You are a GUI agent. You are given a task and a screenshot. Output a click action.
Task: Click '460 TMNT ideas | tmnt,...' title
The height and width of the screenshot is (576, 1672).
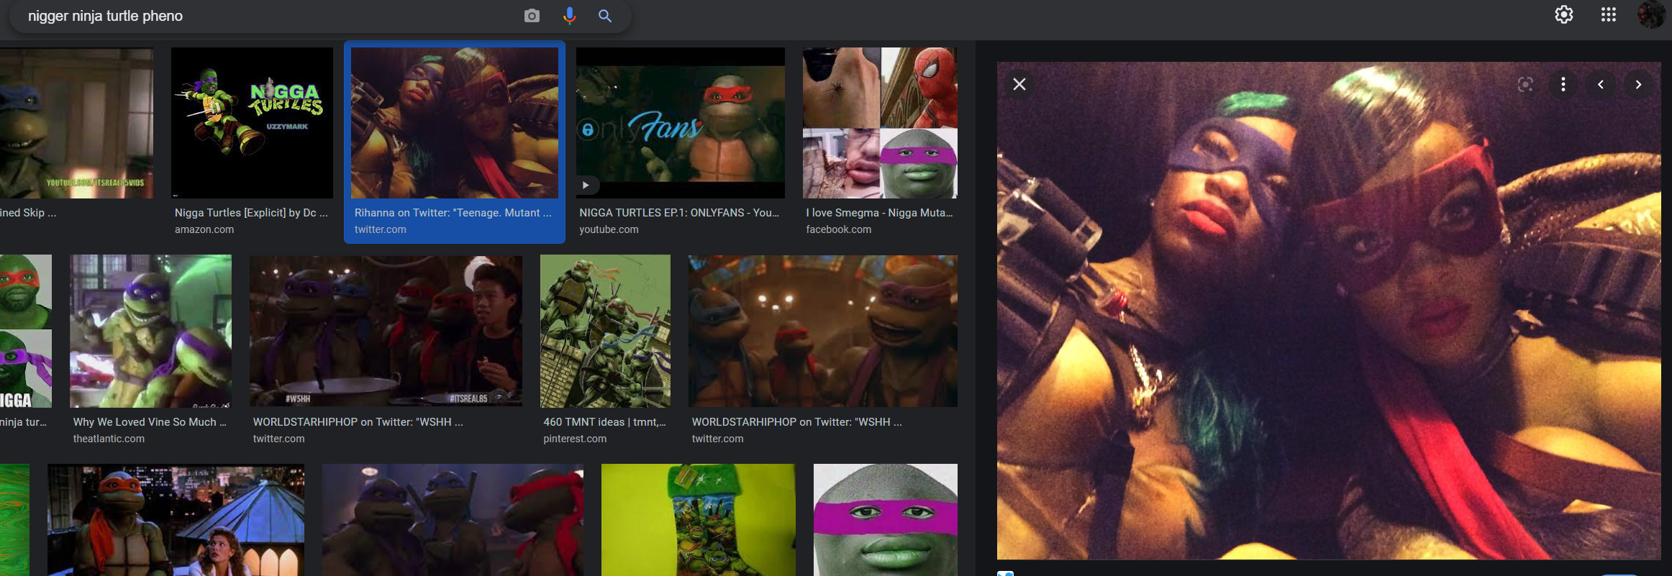click(x=605, y=422)
